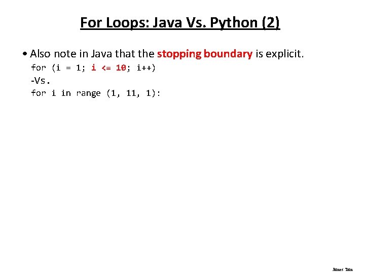This screenshot has width=365, height=274.
Task: Click the slide title 'For Loops: Java Vs. Python (2)'
Action: click(180, 23)
